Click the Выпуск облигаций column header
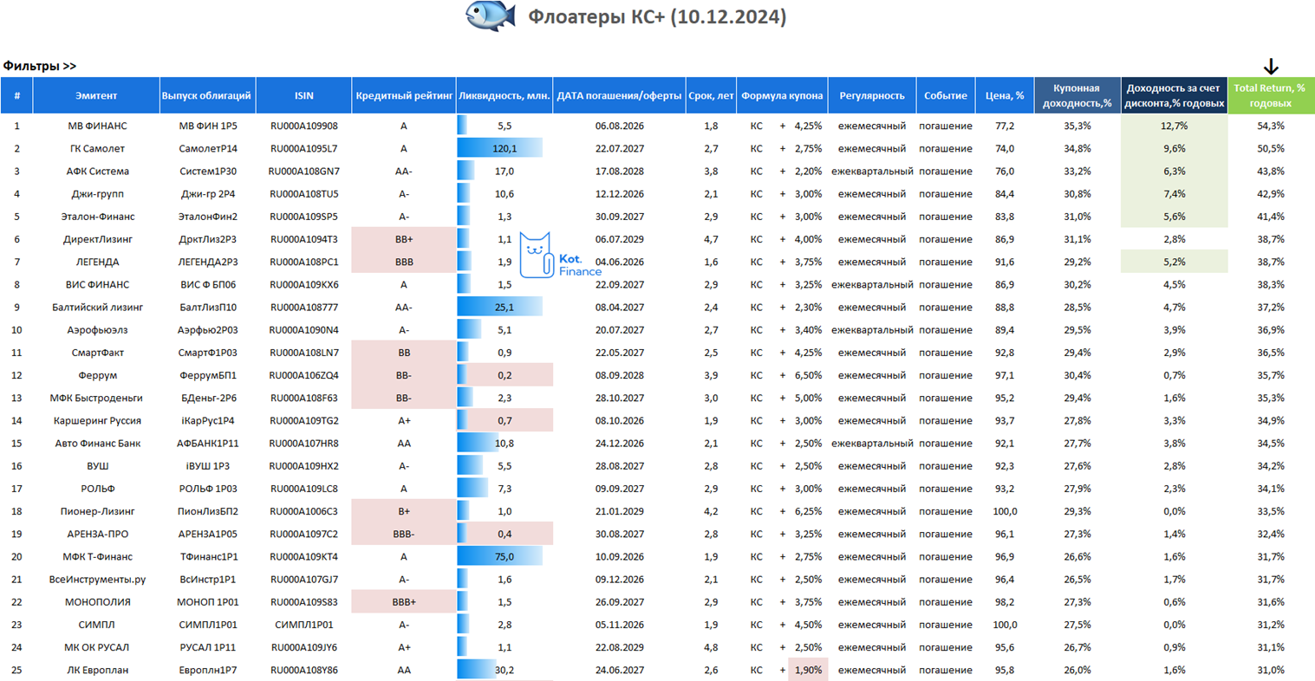The width and height of the screenshot is (1315, 681). (x=206, y=95)
